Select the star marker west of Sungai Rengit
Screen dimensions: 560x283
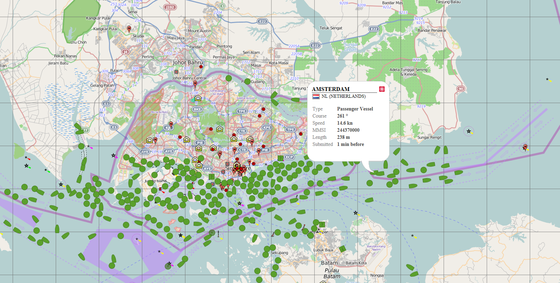pyautogui.click(x=469, y=131)
